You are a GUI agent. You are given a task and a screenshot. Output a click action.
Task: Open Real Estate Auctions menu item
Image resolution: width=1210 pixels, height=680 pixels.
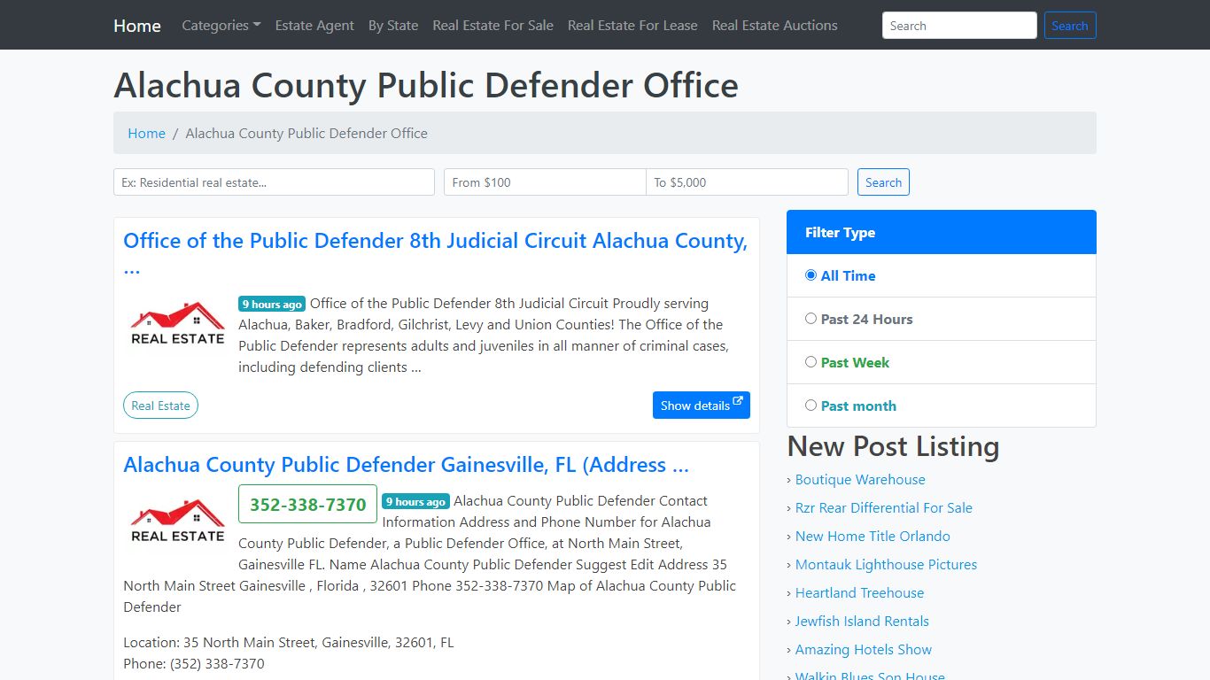pyautogui.click(x=775, y=26)
